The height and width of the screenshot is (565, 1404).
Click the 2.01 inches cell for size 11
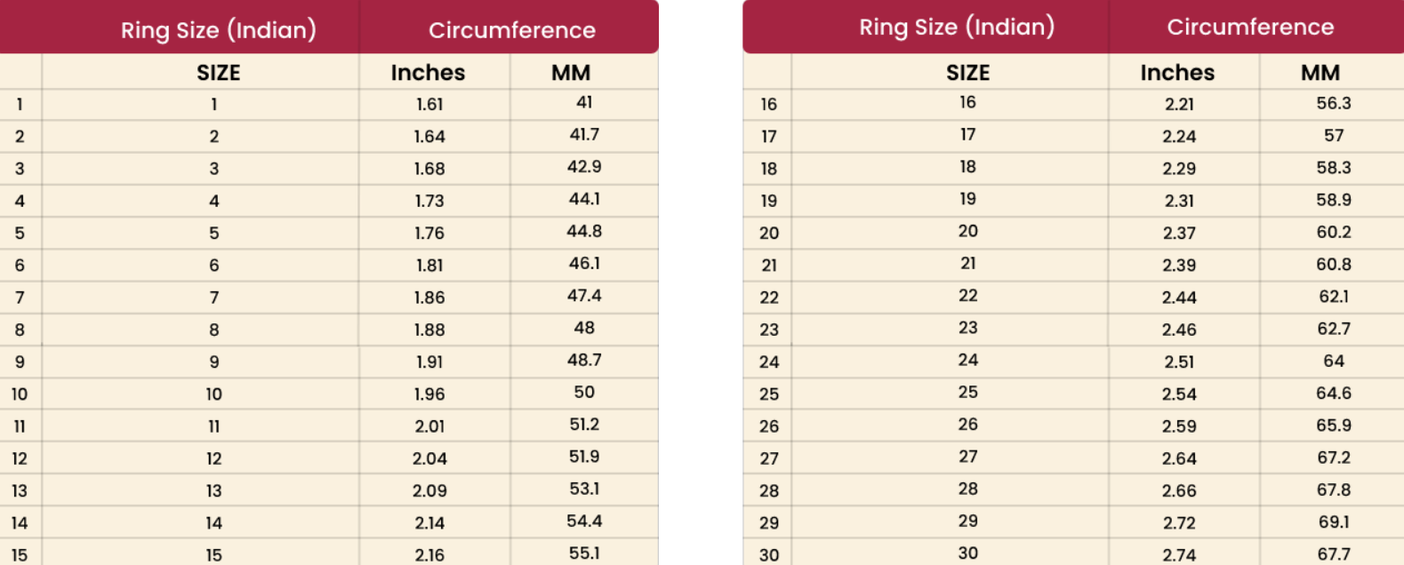pyautogui.click(x=429, y=426)
